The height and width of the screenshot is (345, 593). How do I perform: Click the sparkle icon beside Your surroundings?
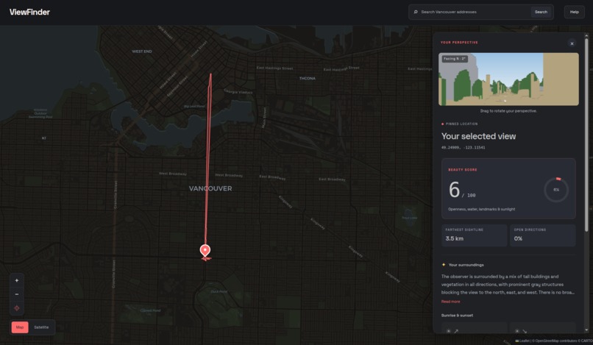point(443,265)
